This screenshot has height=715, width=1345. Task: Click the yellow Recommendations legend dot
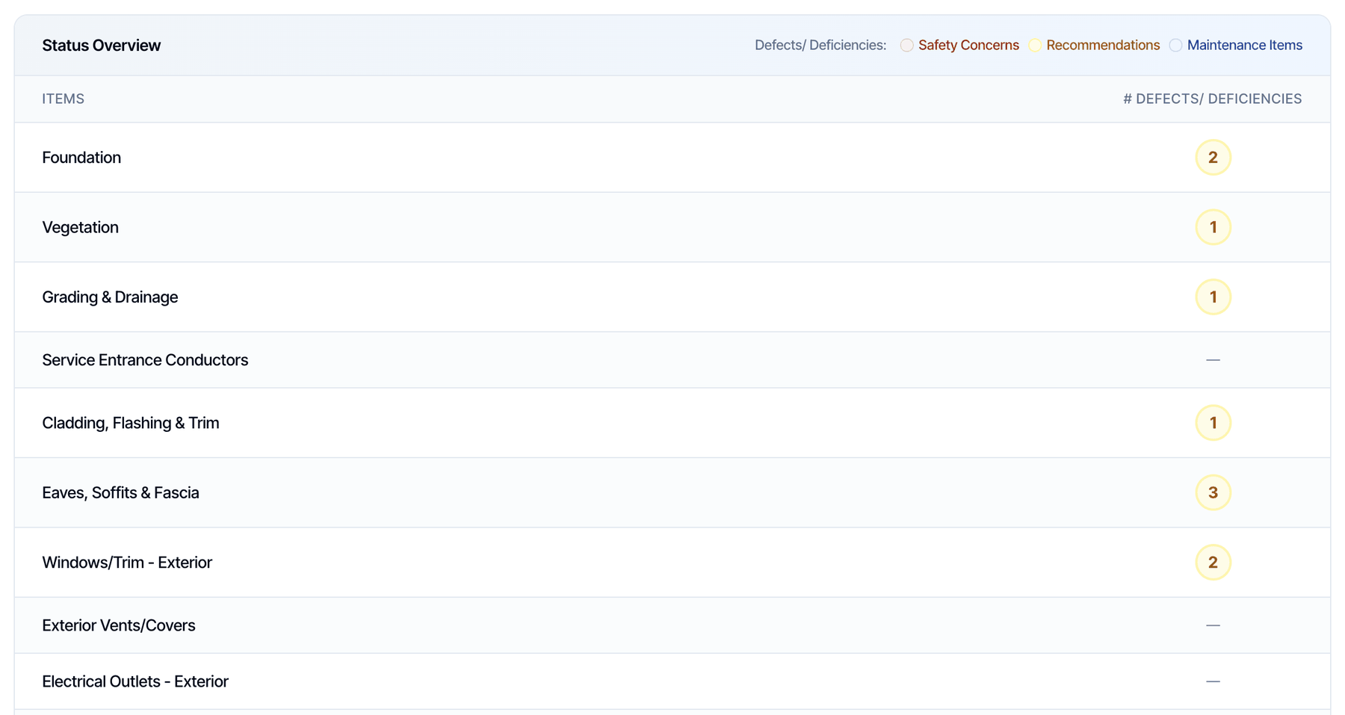click(x=1034, y=46)
